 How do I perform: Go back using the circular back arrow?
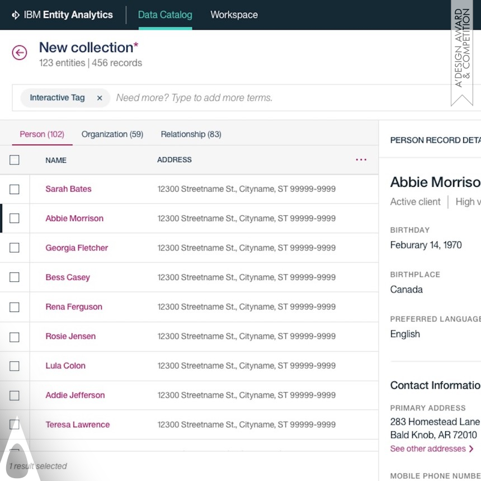tap(20, 53)
